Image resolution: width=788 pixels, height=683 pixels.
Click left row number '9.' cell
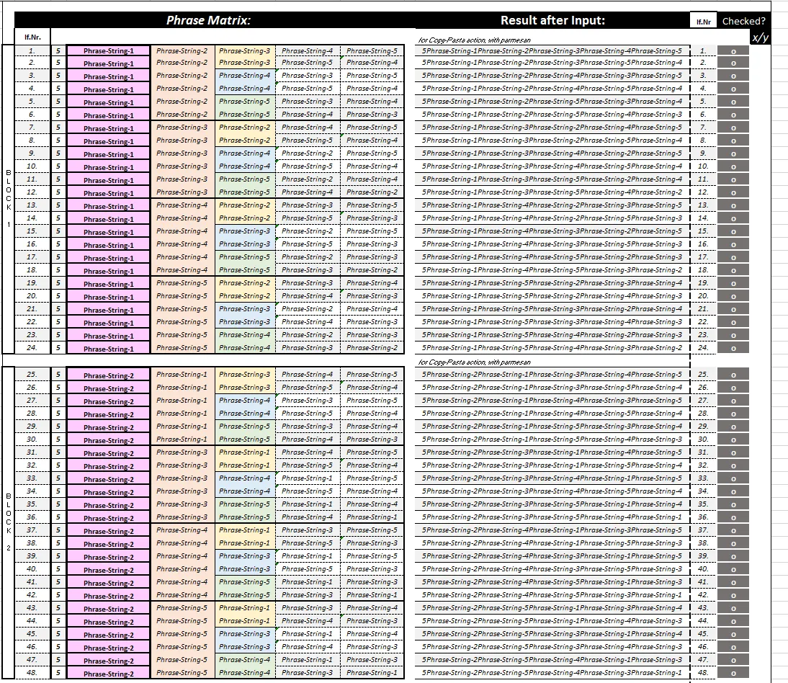[x=32, y=153]
